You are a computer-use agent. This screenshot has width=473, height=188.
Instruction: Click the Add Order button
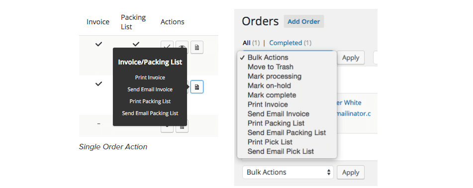(304, 22)
